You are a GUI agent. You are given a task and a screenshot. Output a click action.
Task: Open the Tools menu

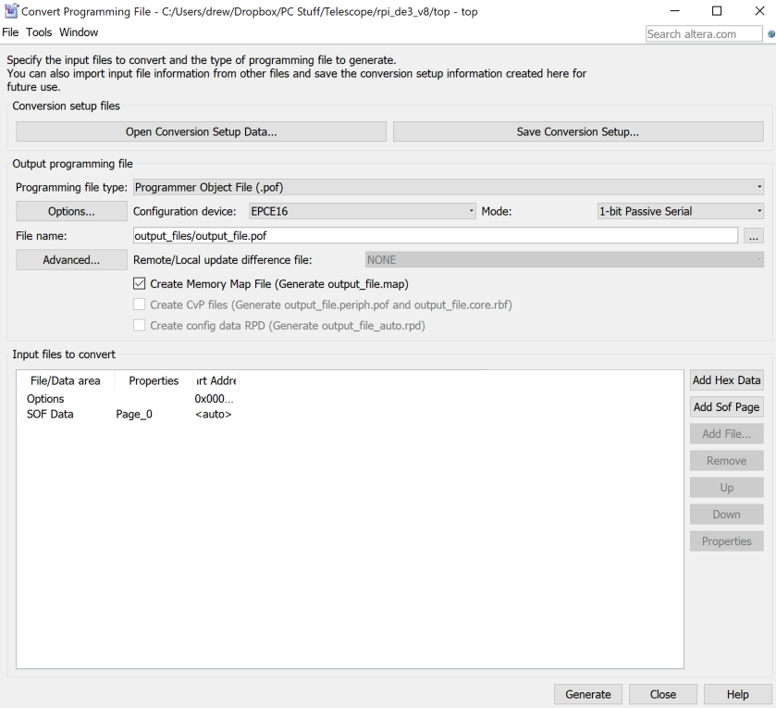tap(39, 32)
